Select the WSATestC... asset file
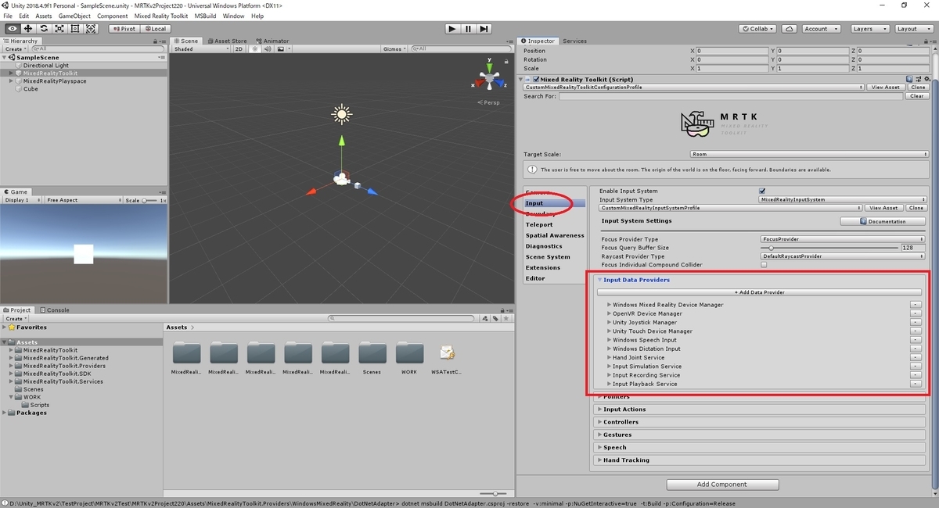The width and height of the screenshot is (939, 508). [447, 359]
